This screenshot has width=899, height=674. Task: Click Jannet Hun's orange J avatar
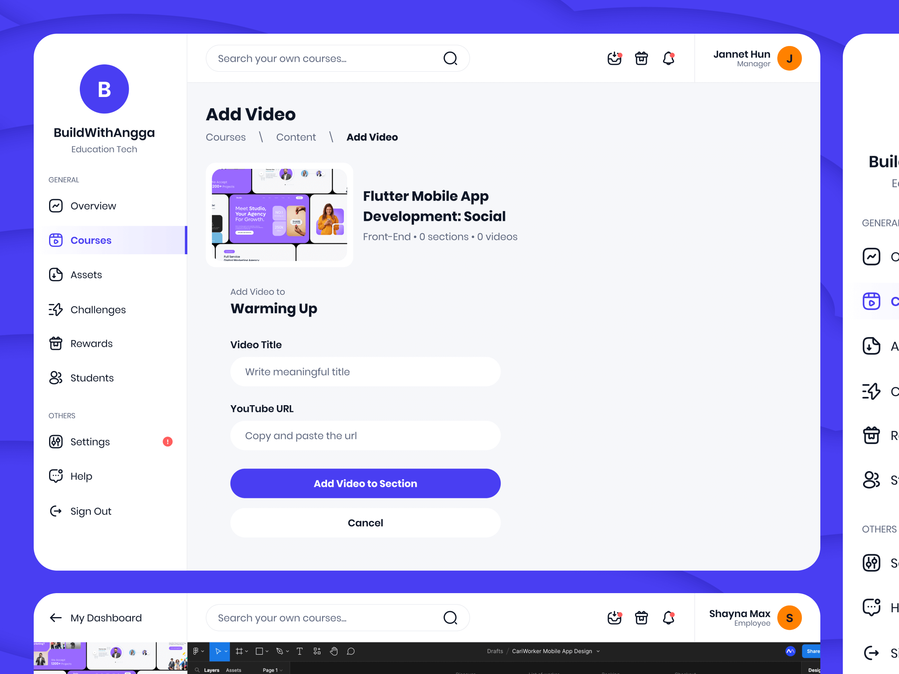(789, 58)
